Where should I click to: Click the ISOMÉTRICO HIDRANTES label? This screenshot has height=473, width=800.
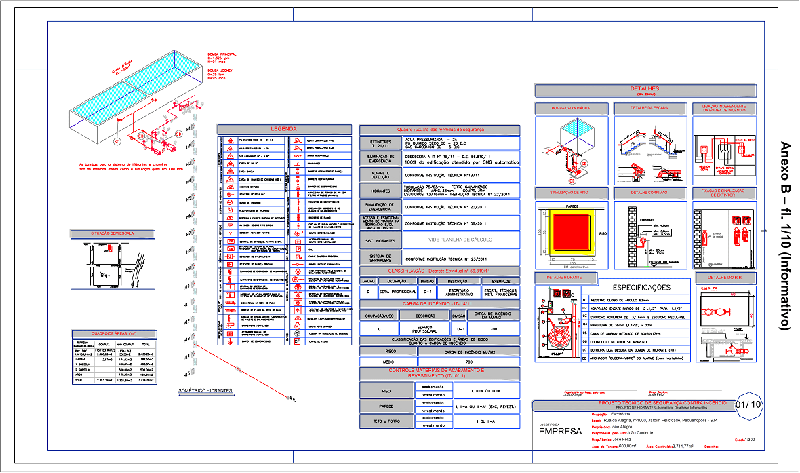click(204, 391)
